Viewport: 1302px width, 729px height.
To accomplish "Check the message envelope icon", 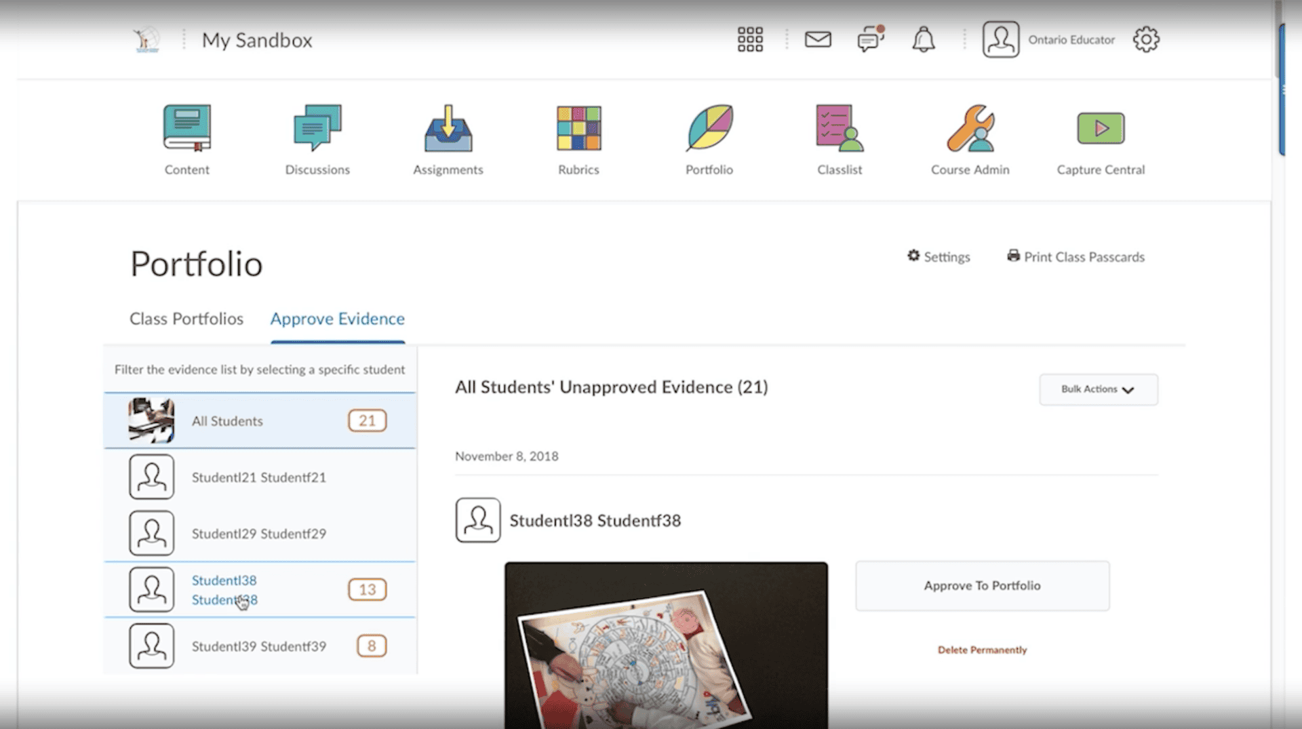I will point(818,39).
